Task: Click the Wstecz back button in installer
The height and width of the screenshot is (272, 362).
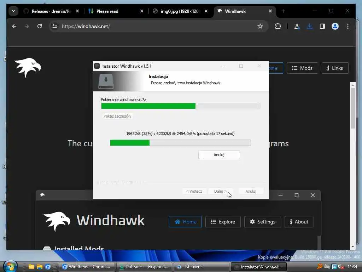Action: tap(194, 191)
